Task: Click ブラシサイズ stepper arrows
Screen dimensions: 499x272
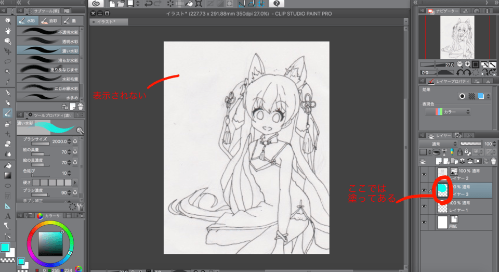Action: click(69, 141)
